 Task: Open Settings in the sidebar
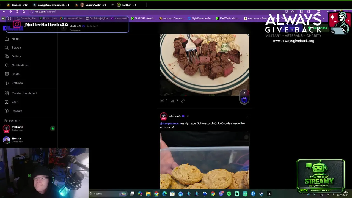tap(13, 83)
